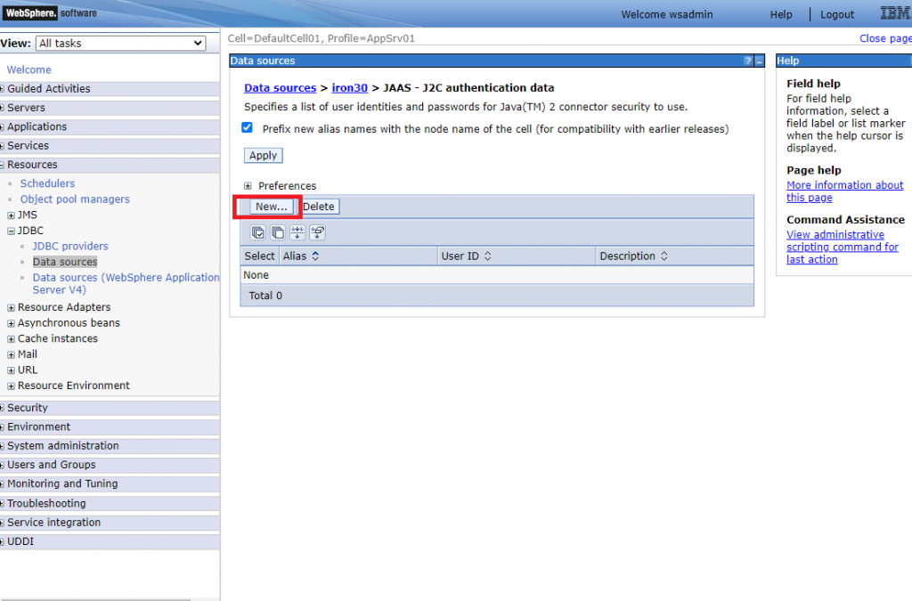Click the Total 0 row
Viewport: 912px width, 601px height.
click(x=497, y=296)
